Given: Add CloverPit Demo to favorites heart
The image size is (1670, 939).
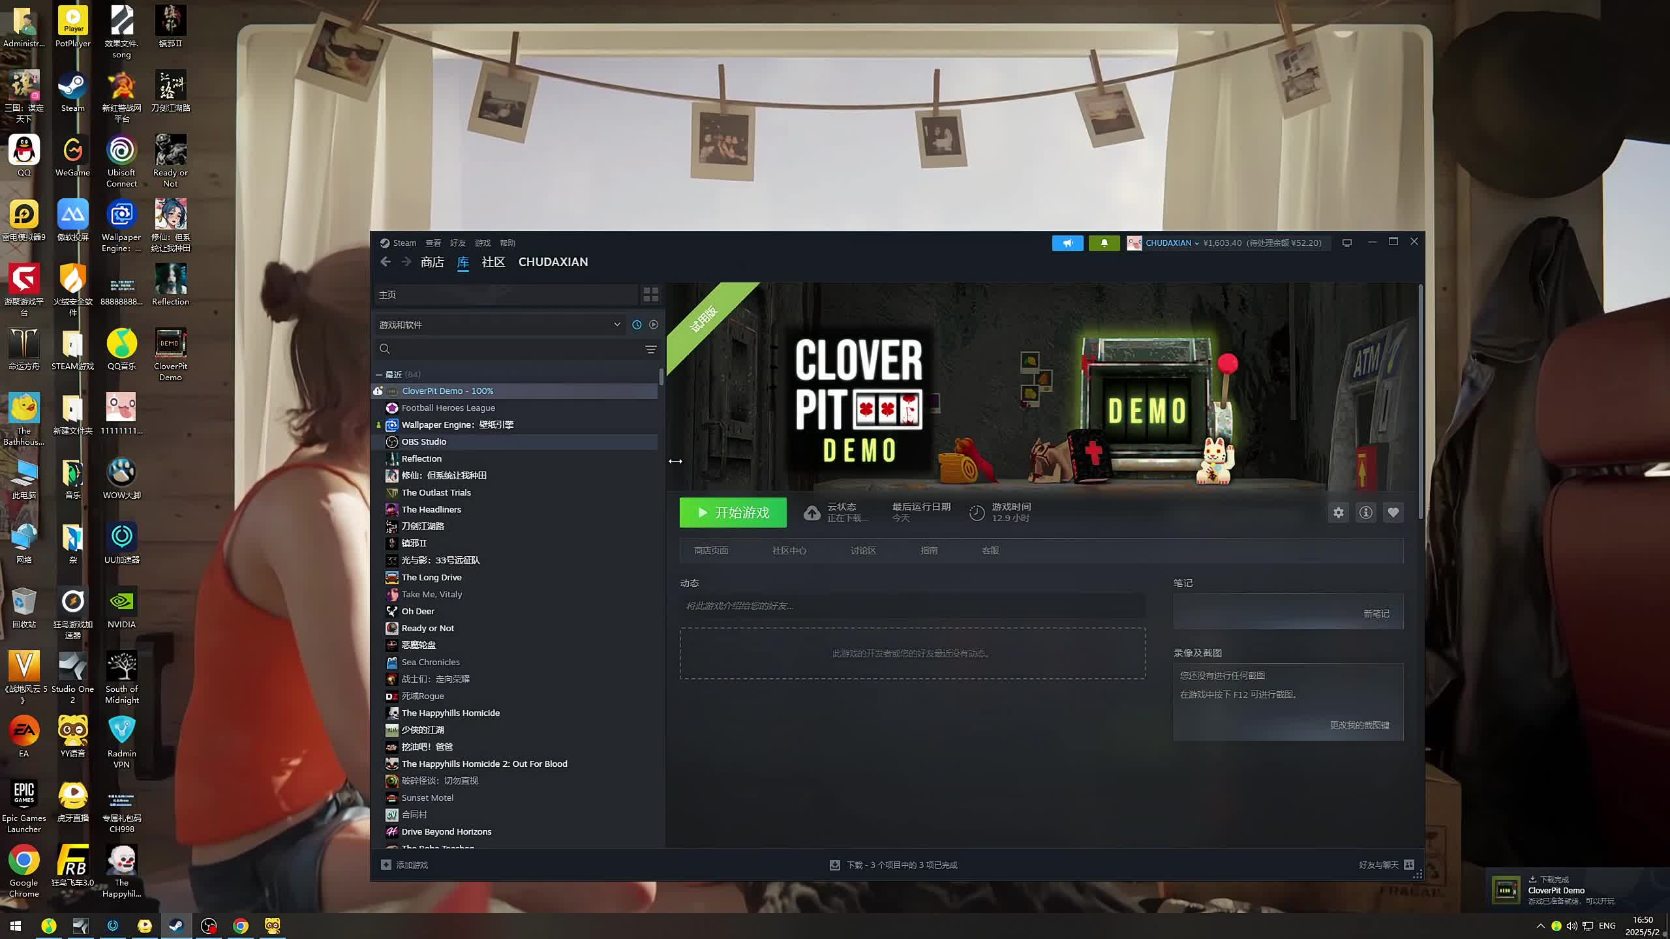Looking at the screenshot, I should pos(1393,513).
